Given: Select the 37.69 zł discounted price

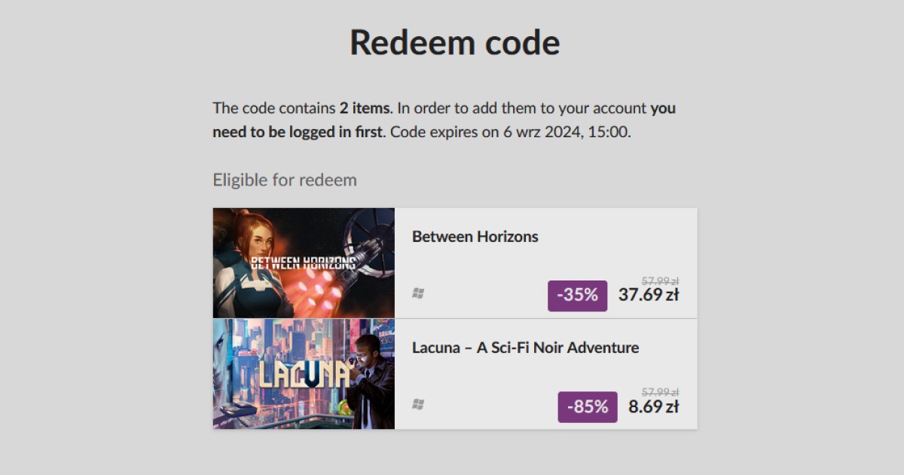Looking at the screenshot, I should pos(649,295).
